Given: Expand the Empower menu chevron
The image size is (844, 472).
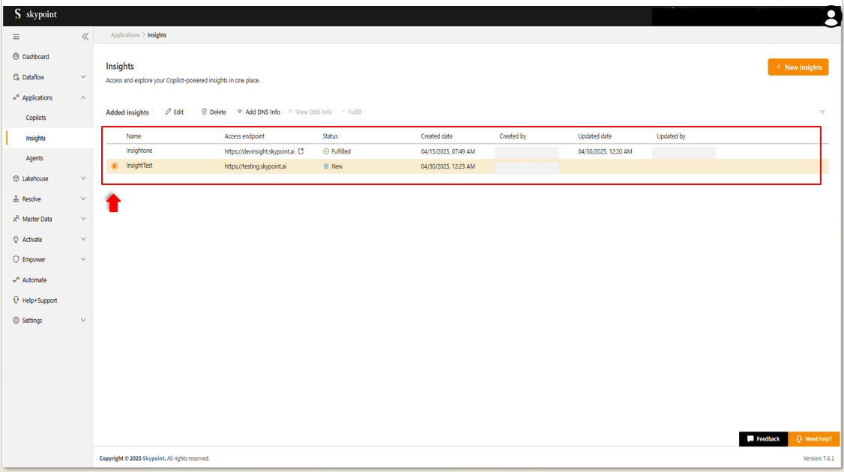Looking at the screenshot, I should [x=83, y=259].
